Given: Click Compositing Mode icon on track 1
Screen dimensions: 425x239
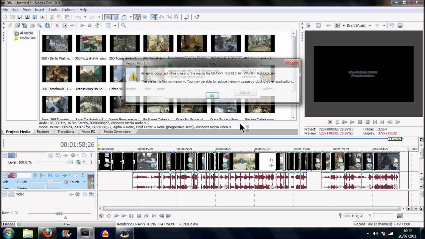Looking at the screenshot, I should point(78,162).
